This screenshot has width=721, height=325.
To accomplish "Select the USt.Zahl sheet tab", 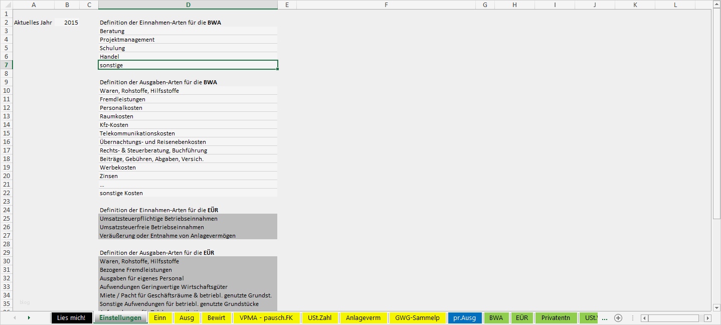I will point(320,318).
